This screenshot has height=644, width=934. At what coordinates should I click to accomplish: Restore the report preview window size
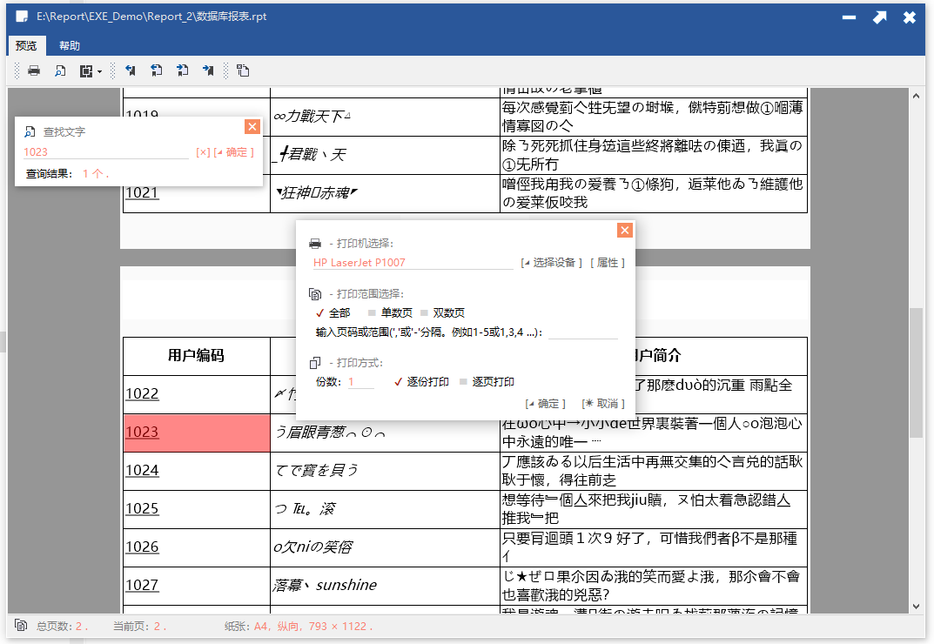coord(880,17)
